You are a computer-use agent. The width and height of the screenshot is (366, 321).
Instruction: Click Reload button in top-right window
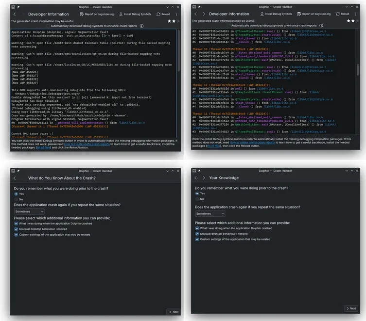point(342,14)
